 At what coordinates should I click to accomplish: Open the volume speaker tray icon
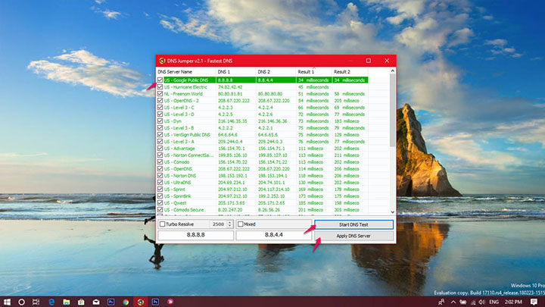pos(482,302)
